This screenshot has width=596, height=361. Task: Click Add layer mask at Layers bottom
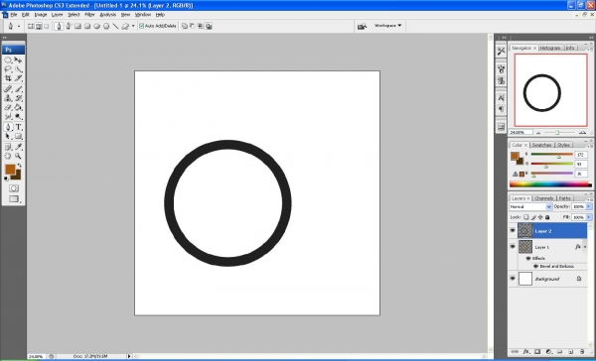click(537, 352)
